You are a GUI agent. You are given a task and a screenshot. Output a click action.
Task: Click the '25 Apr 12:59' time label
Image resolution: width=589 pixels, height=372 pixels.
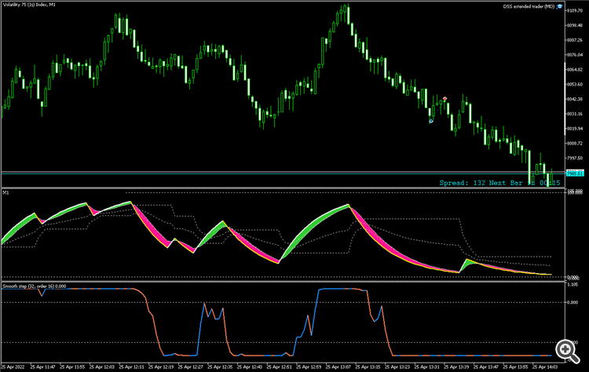point(309,367)
